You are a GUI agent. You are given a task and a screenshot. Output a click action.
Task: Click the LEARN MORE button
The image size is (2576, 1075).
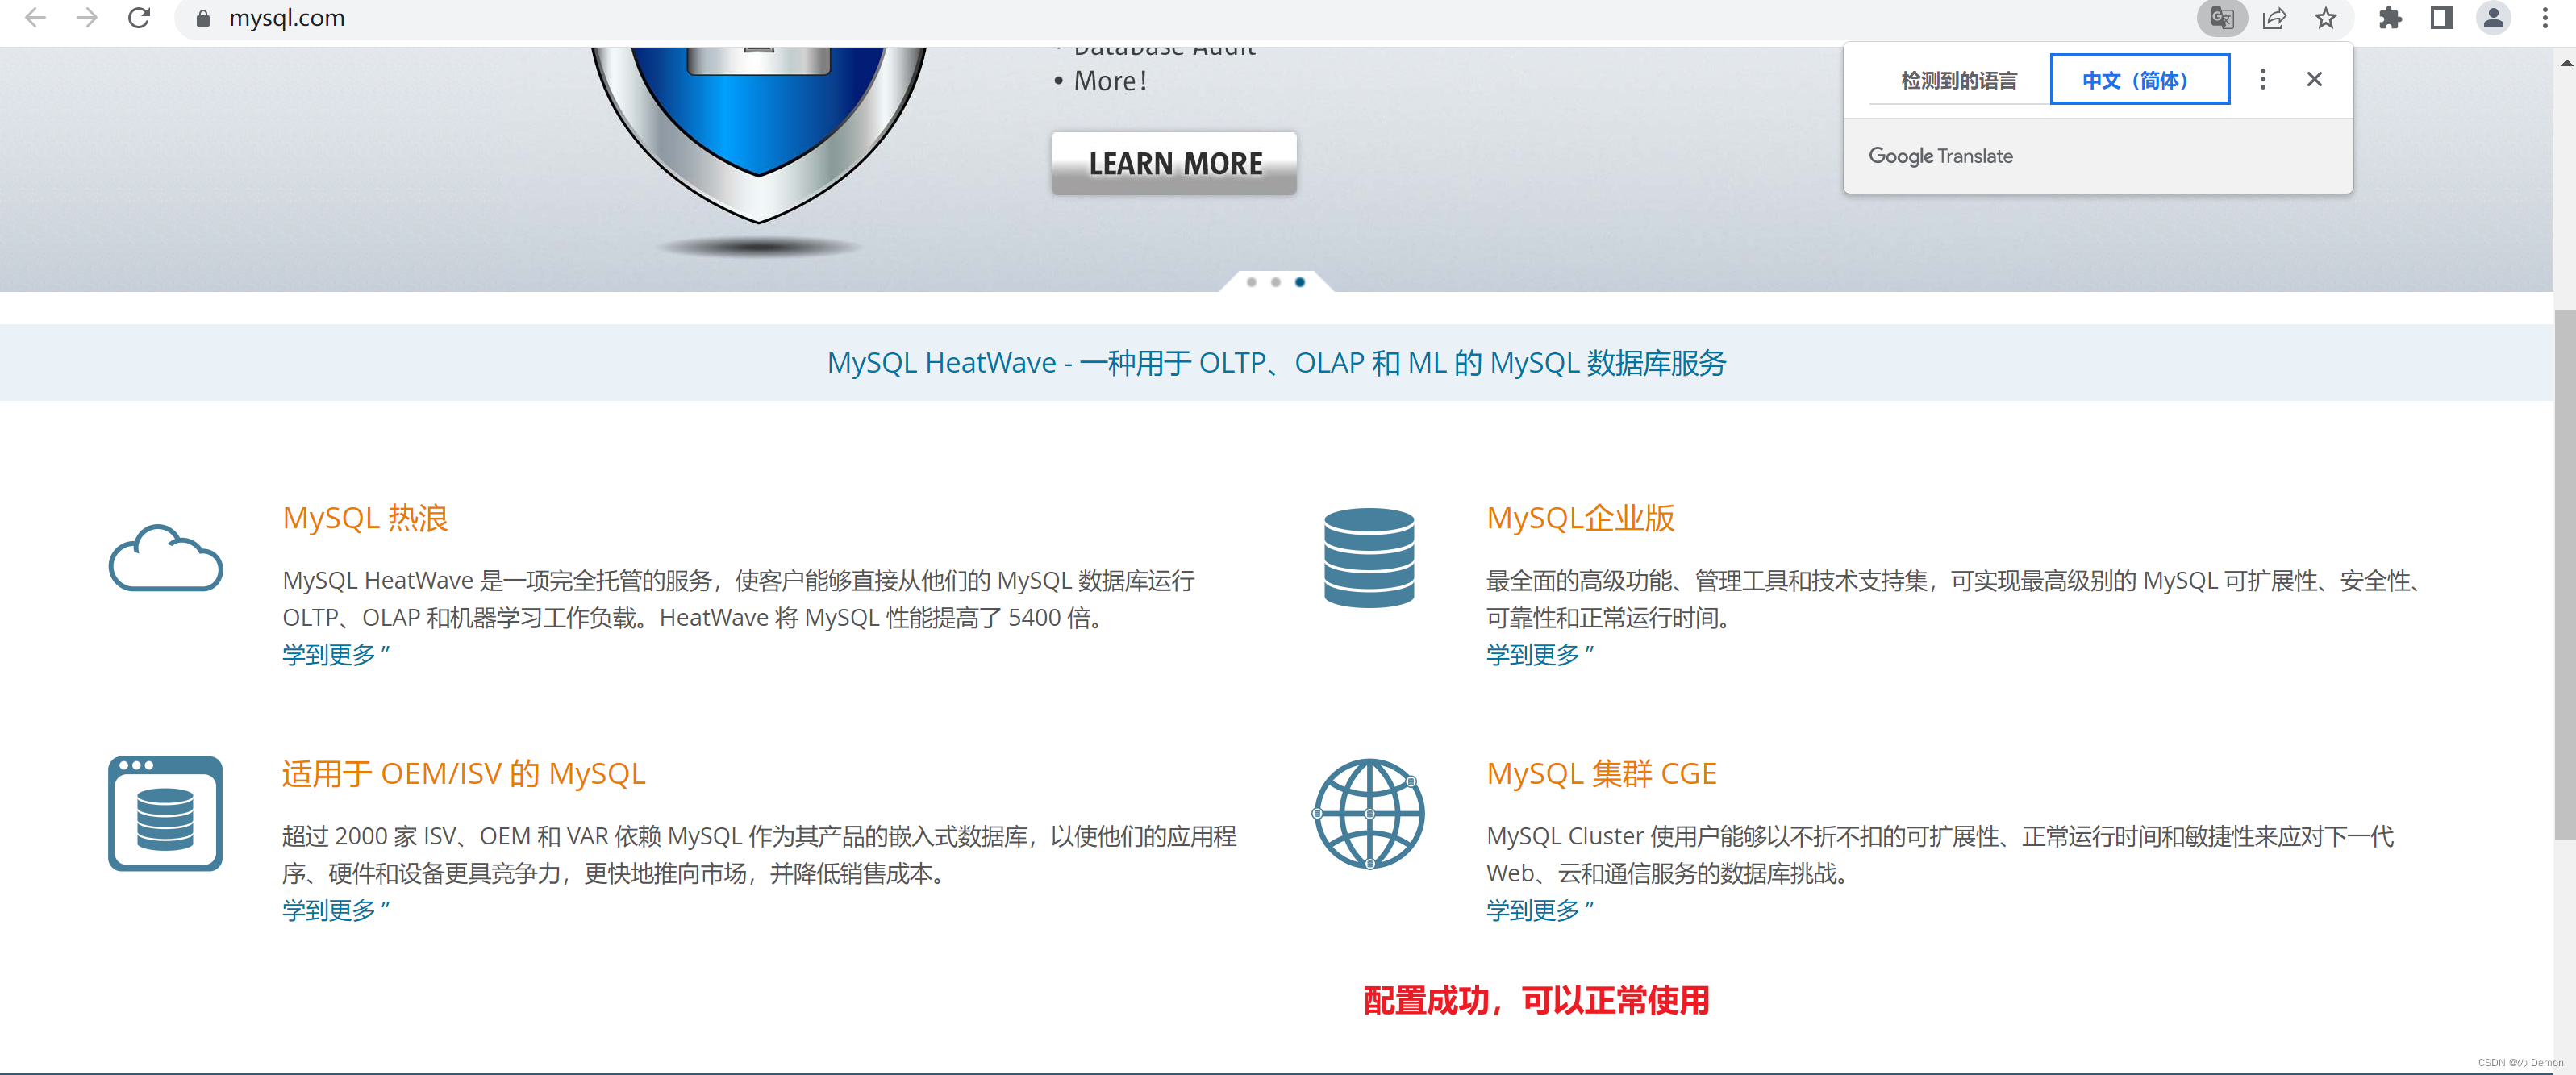coord(1174,163)
